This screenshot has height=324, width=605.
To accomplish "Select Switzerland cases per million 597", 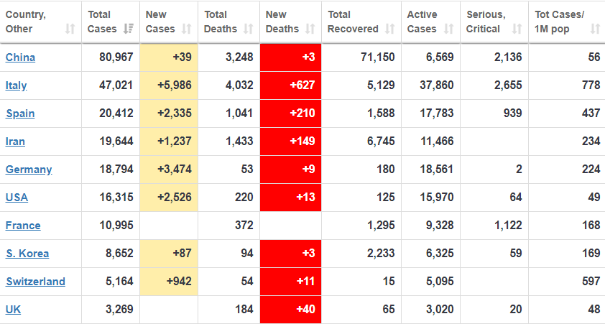I will [591, 281].
